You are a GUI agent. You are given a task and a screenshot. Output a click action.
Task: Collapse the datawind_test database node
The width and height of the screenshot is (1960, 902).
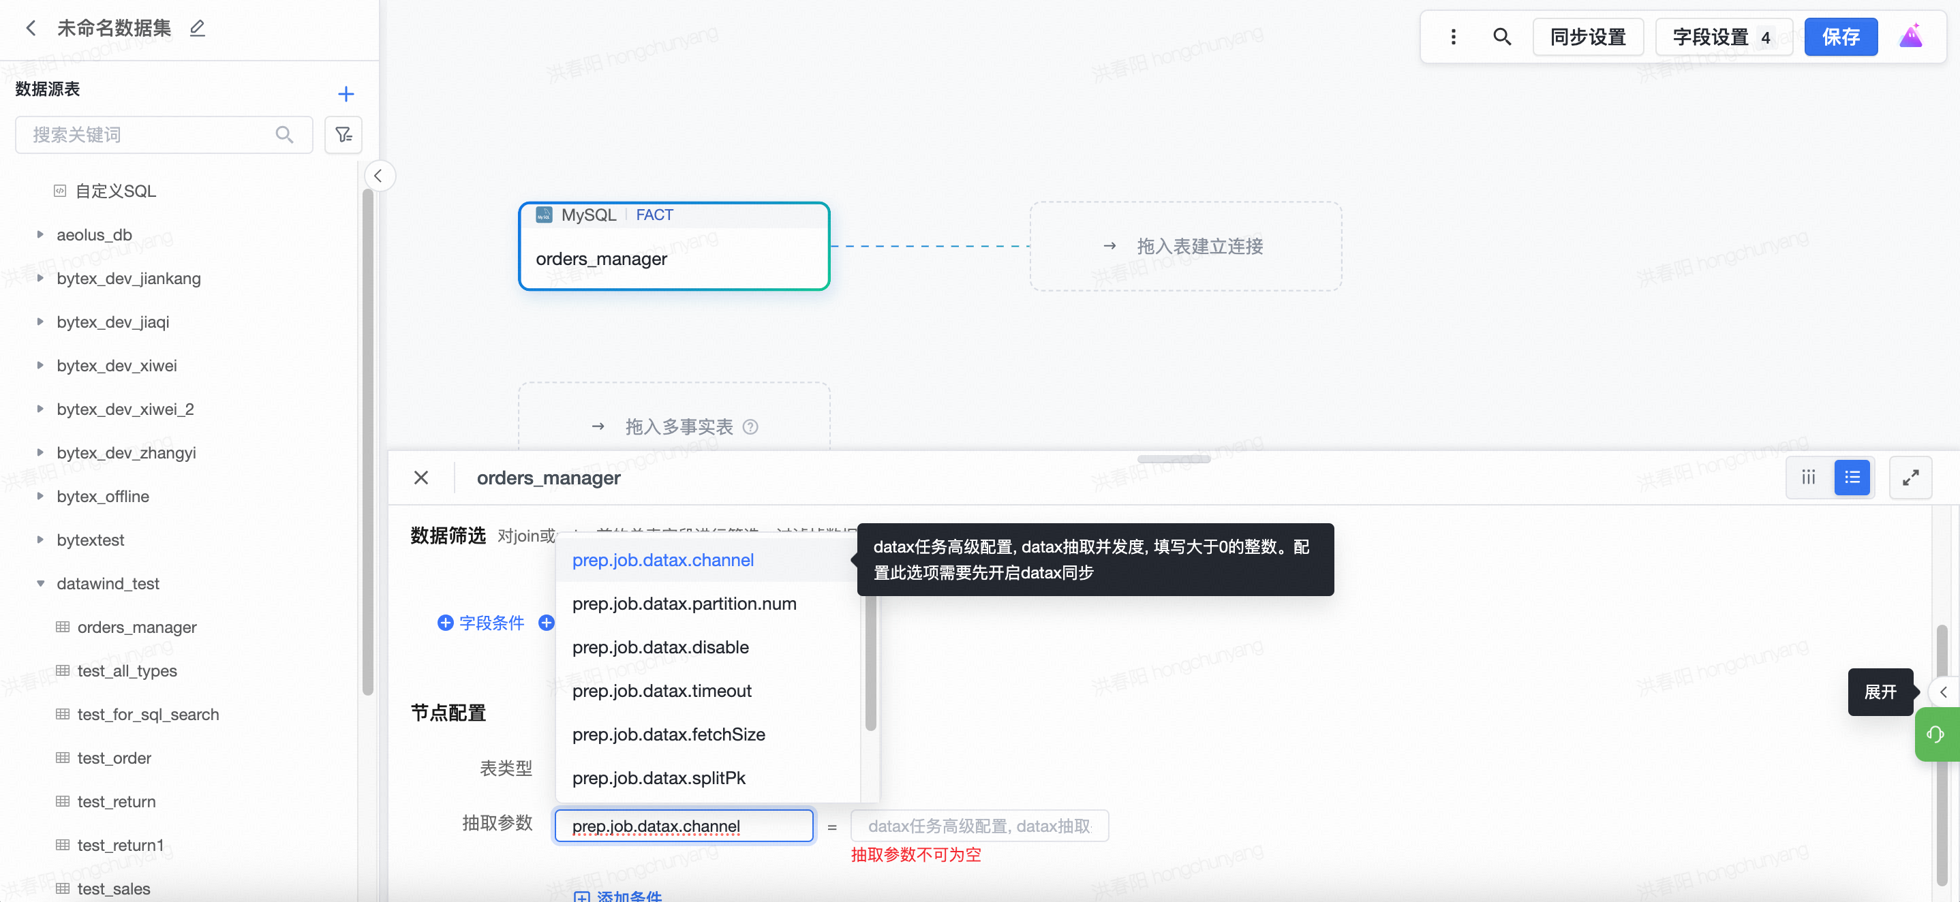click(40, 583)
